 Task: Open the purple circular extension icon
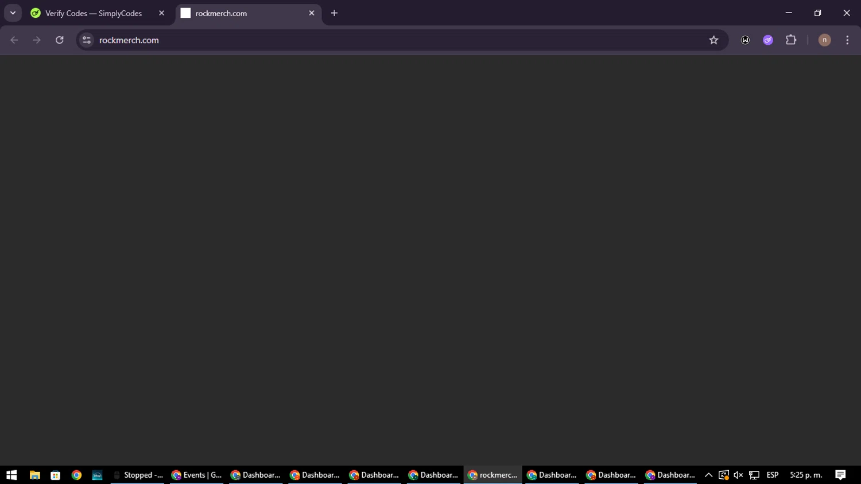pos(768,40)
